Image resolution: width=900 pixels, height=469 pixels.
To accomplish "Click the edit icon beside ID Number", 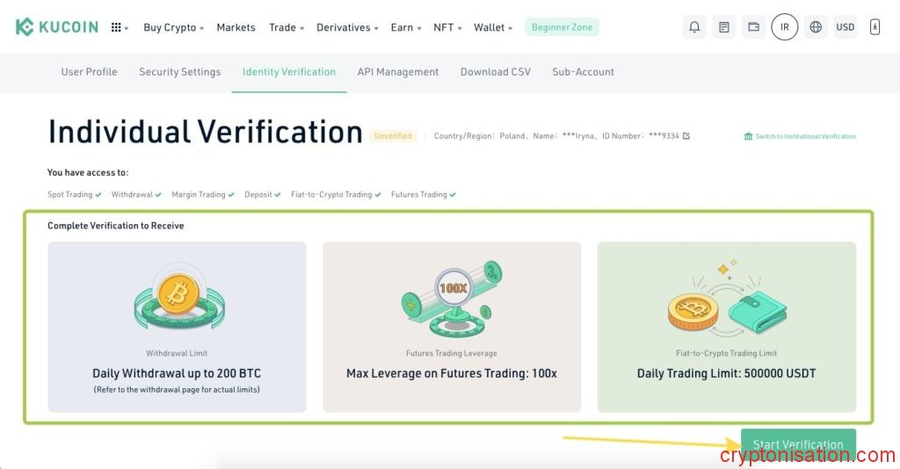I will pyautogui.click(x=686, y=136).
